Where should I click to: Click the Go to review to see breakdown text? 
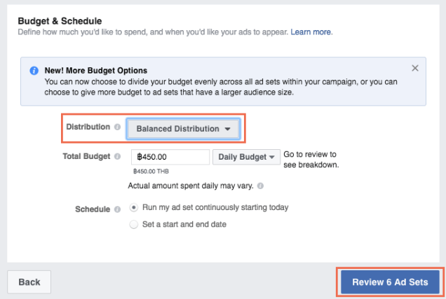click(311, 160)
